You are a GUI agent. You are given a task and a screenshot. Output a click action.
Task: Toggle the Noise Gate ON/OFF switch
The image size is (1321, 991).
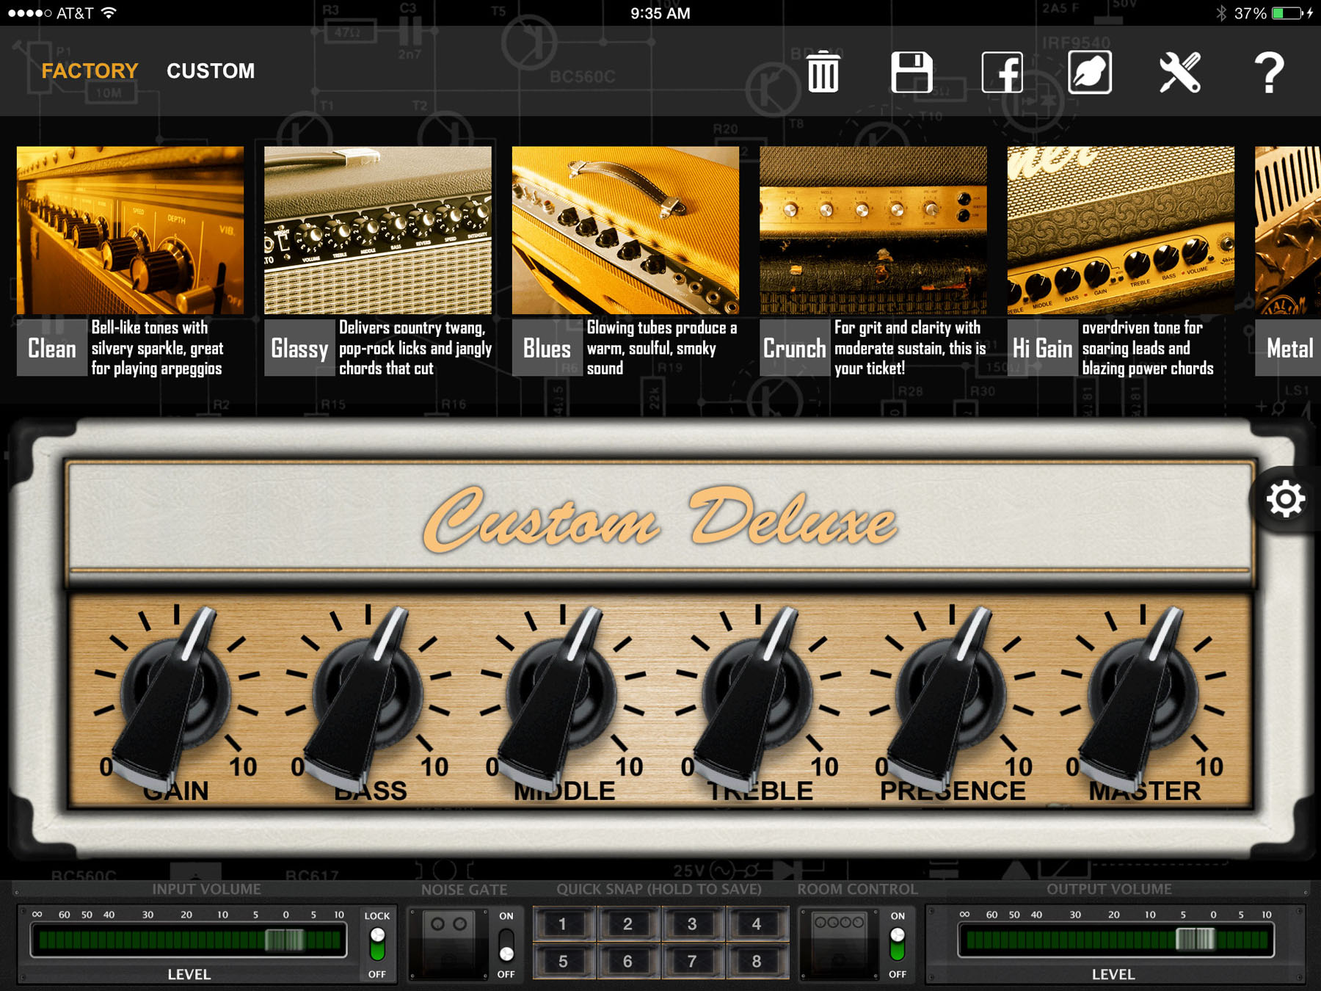coord(506,944)
